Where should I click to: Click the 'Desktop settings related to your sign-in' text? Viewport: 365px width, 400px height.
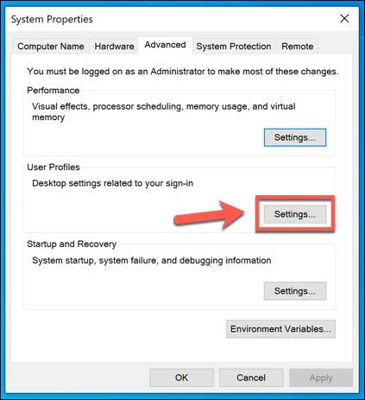click(112, 183)
